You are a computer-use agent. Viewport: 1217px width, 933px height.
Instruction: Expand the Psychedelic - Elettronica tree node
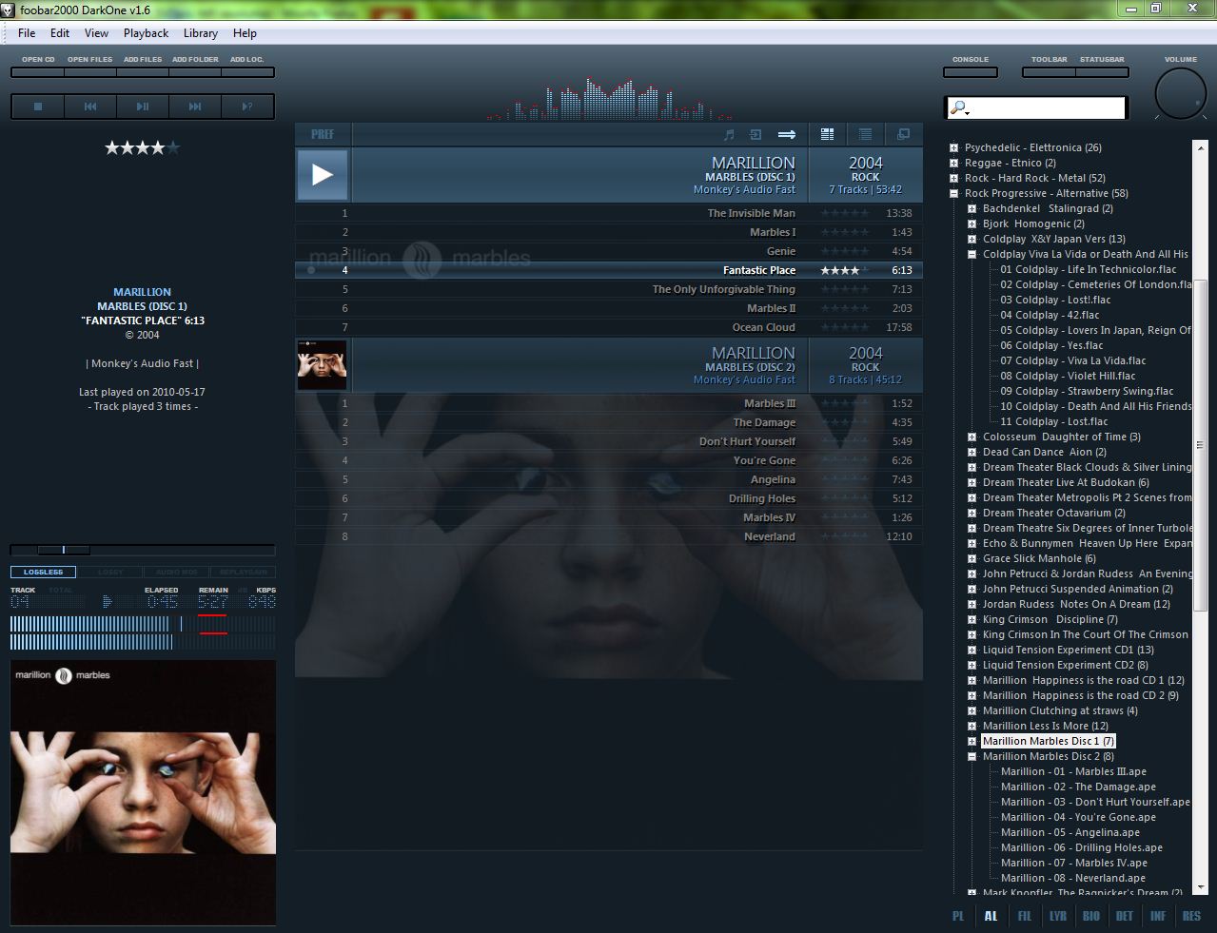click(954, 147)
